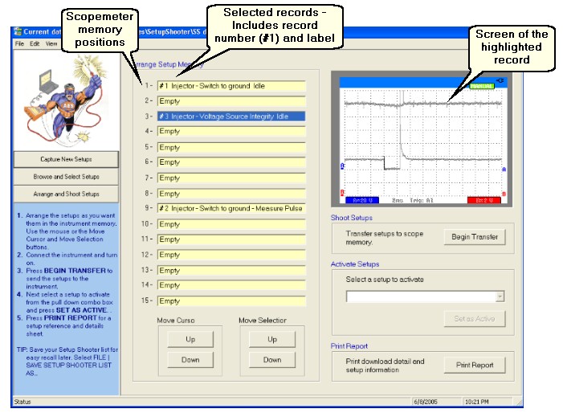
Task: Open the File menu
Action: (19, 43)
